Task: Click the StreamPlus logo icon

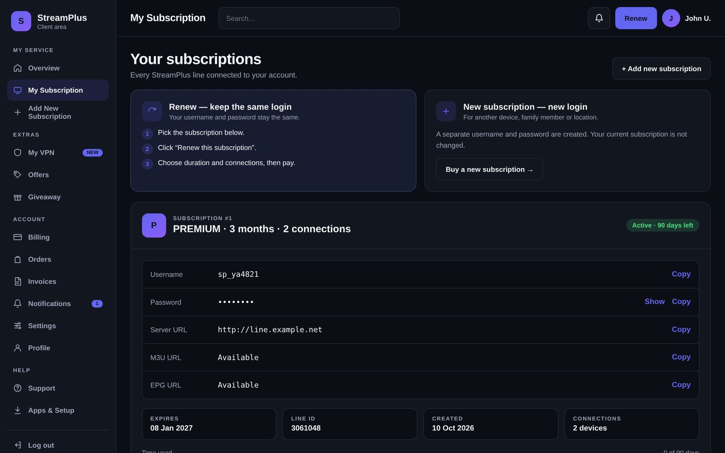Action: 21,21
